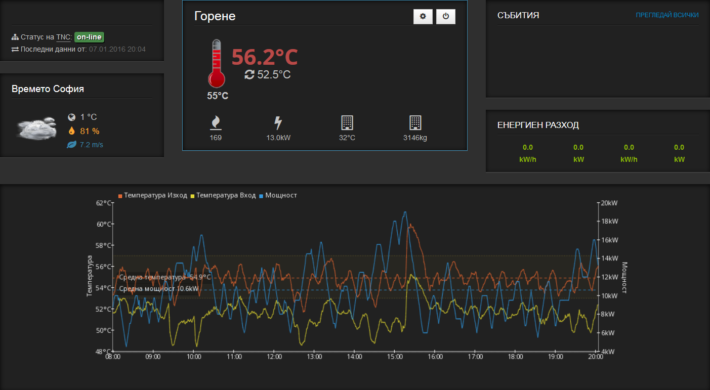This screenshot has height=390, width=710.
Task: Click the green on-line status badge
Action: point(89,37)
